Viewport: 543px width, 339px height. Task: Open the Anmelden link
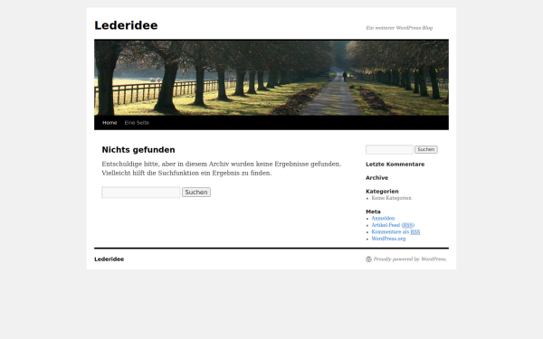coord(383,218)
